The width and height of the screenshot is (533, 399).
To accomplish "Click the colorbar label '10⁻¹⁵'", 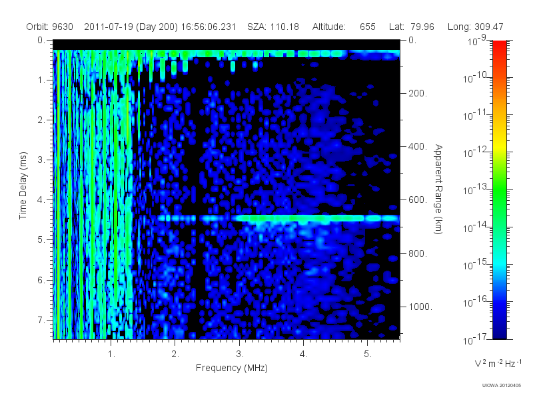I will 476,264.
